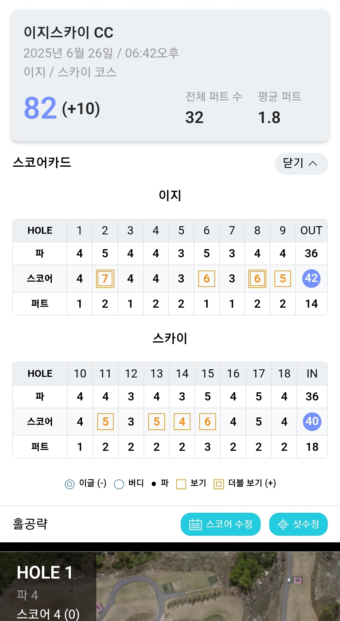Click the bogey 5 score on hole 11
Viewport: 340px width, 621px height.
(105, 422)
